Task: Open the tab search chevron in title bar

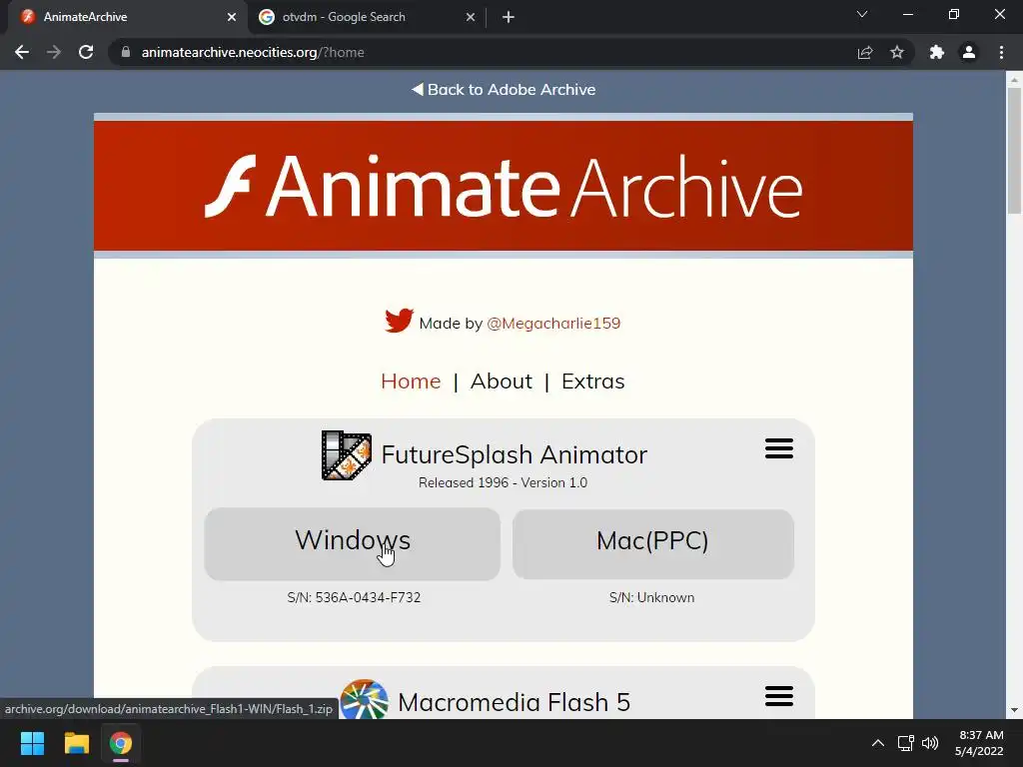Action: tap(862, 14)
